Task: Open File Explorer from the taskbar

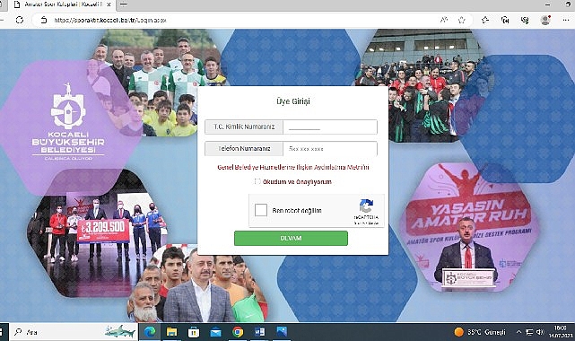Action: coord(171,332)
